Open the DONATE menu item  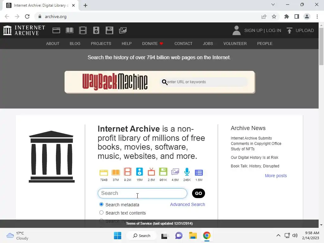point(153,44)
